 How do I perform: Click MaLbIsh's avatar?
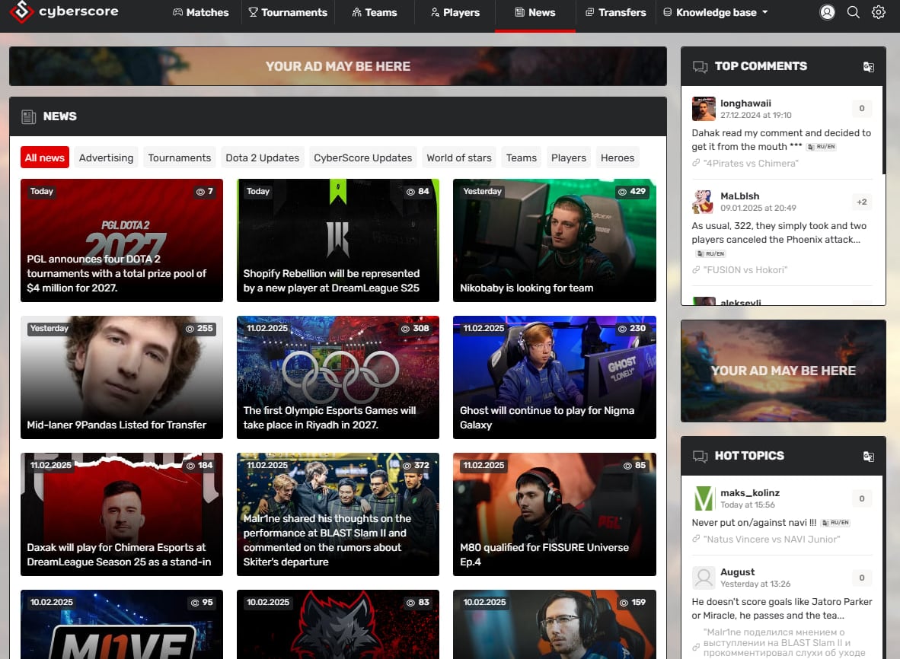[704, 202]
